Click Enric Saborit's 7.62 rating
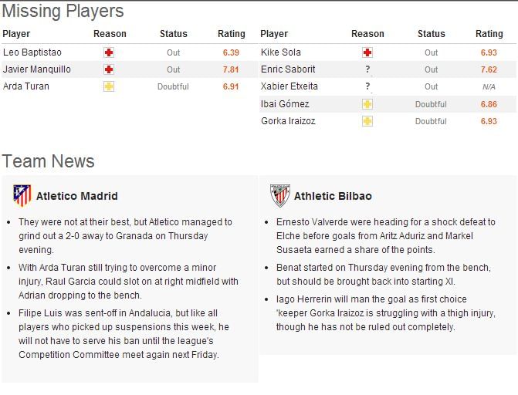 489,69
